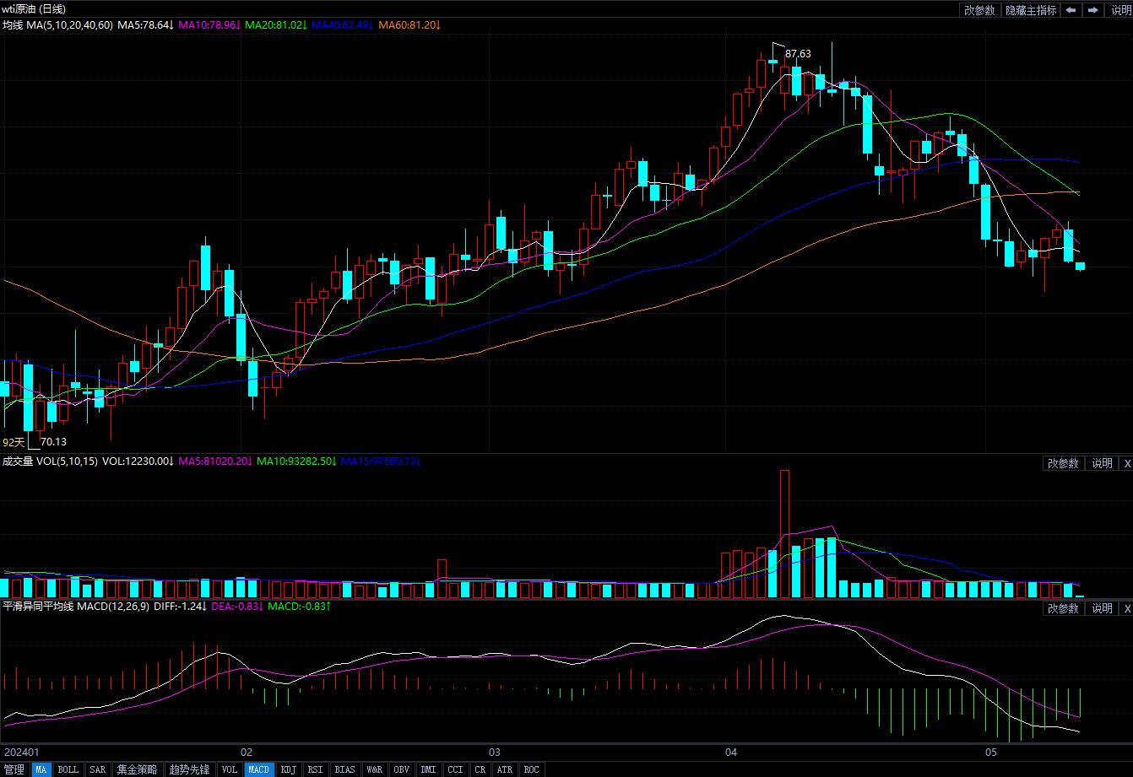1133x777 pixels.
Task: Open 改参数 in the MACD panel
Action: pos(1063,608)
